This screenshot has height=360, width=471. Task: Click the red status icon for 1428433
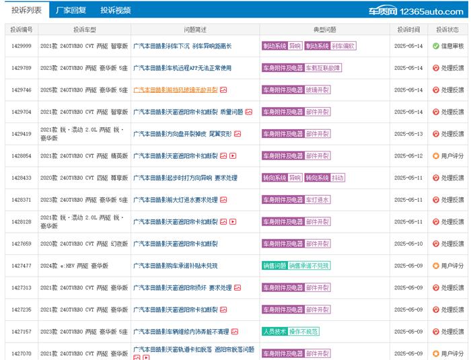436,178
